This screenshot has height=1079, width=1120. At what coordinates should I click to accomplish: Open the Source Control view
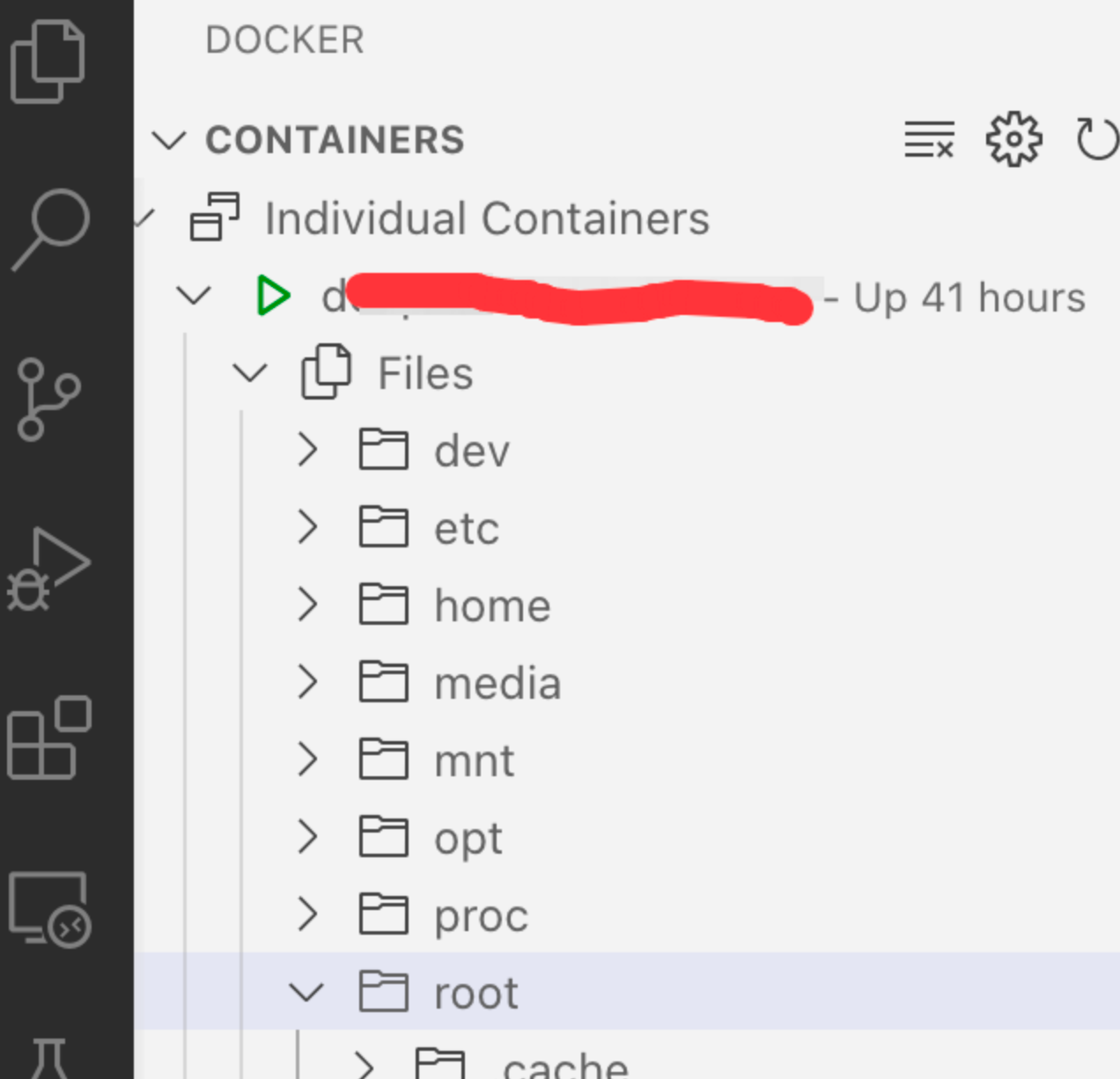pos(47,400)
